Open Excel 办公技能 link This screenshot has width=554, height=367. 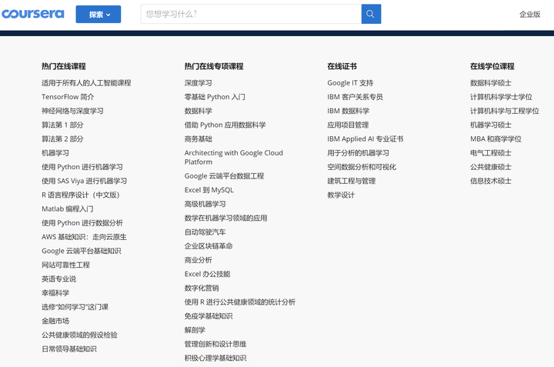click(x=208, y=274)
